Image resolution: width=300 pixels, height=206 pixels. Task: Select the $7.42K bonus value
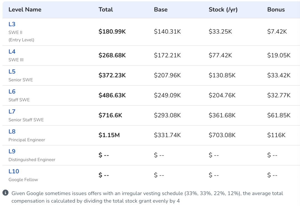(x=277, y=31)
